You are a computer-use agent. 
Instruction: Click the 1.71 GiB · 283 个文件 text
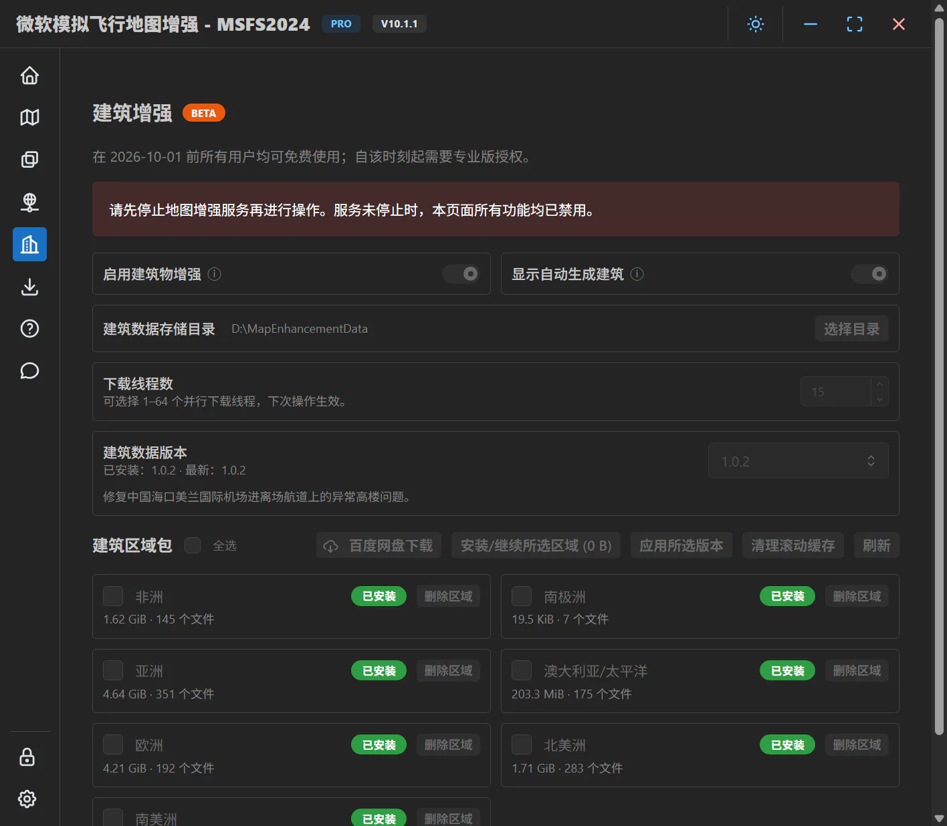pyautogui.click(x=567, y=769)
